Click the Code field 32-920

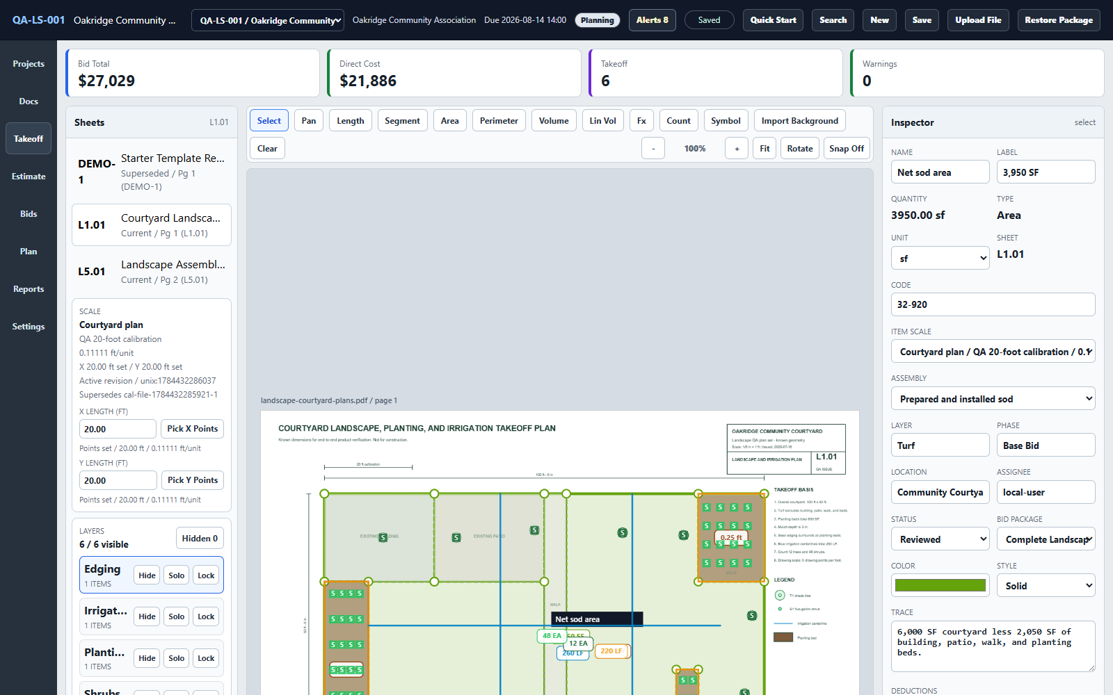tap(993, 304)
